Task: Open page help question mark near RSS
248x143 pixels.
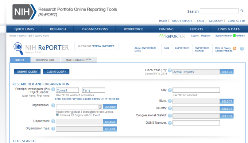Action: (242, 49)
